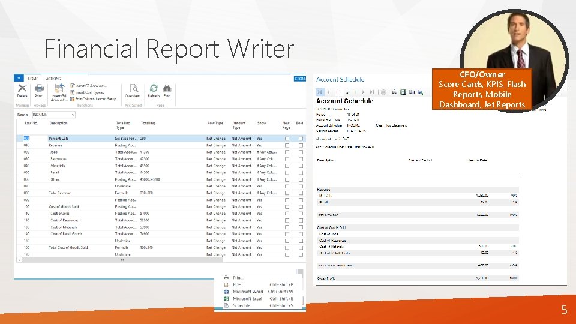Image resolution: width=576 pixels, height=324 pixels.
Task: Click the Print icon in the Process group
Action: pyautogui.click(x=40, y=88)
